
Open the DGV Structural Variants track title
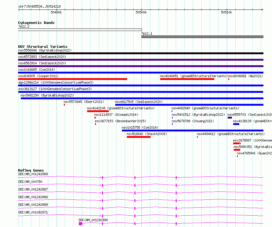[x=43, y=47]
